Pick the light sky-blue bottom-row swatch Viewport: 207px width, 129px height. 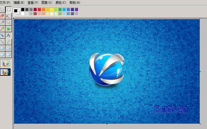pyautogui.click(x=64, y=14)
